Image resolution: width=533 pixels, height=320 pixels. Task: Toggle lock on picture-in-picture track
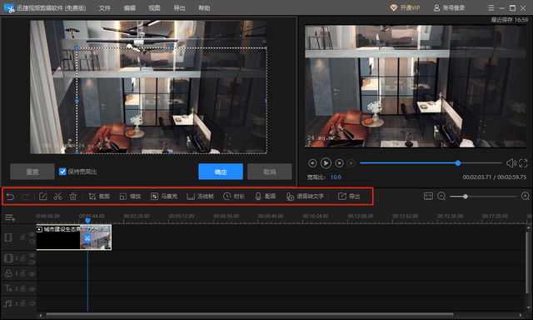coord(22,258)
